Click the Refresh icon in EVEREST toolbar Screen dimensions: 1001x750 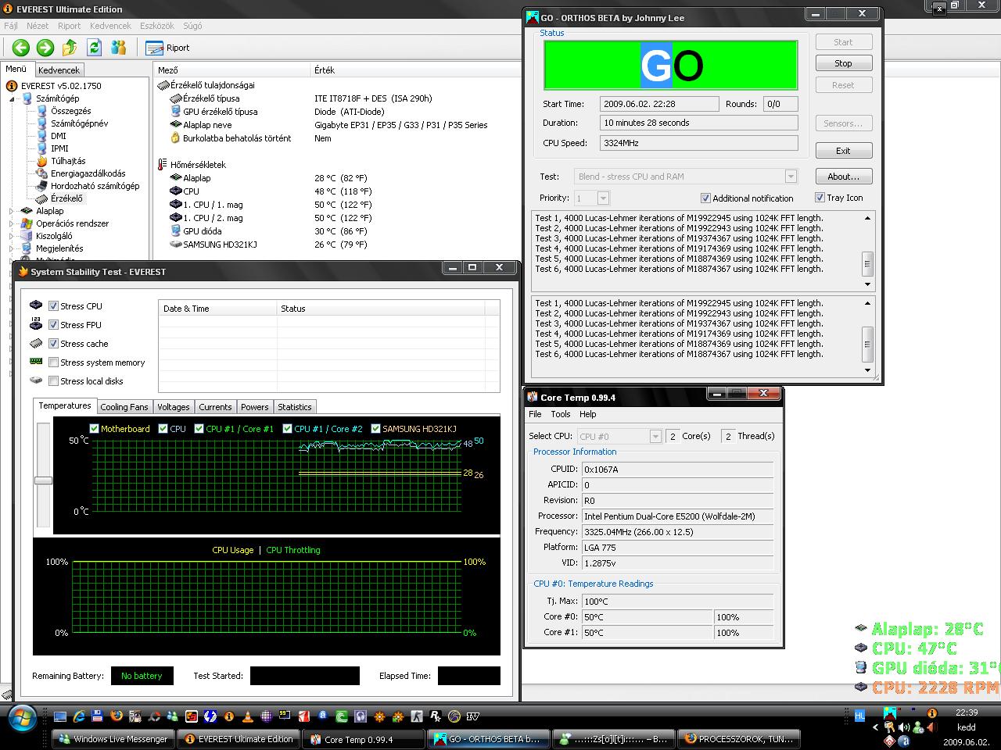point(95,48)
